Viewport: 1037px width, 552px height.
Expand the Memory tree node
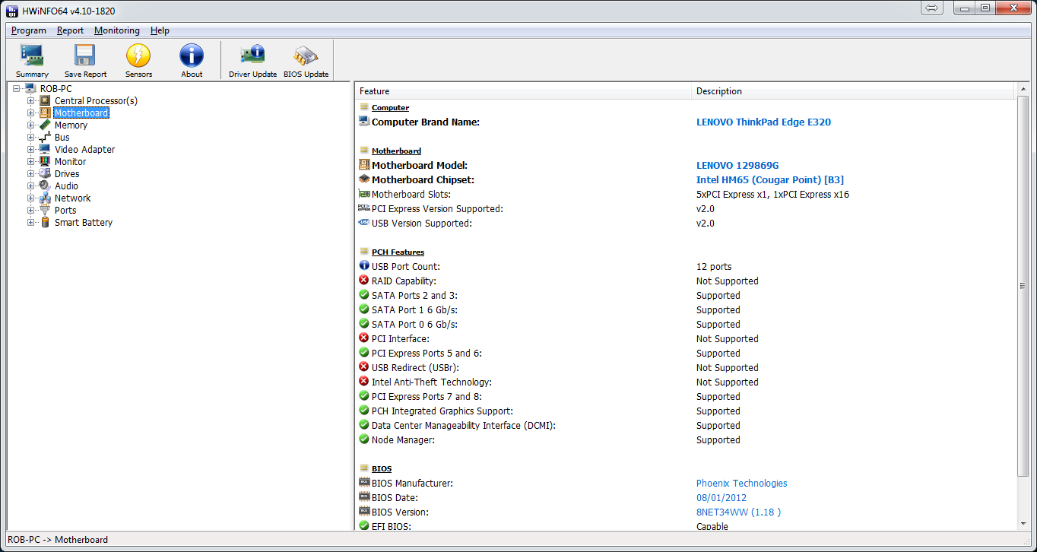(x=31, y=125)
